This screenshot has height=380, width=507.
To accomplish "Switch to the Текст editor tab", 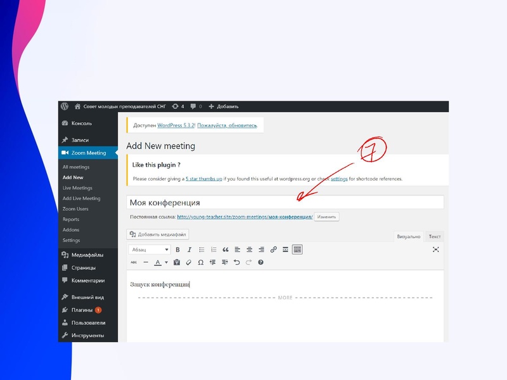I will (x=435, y=236).
